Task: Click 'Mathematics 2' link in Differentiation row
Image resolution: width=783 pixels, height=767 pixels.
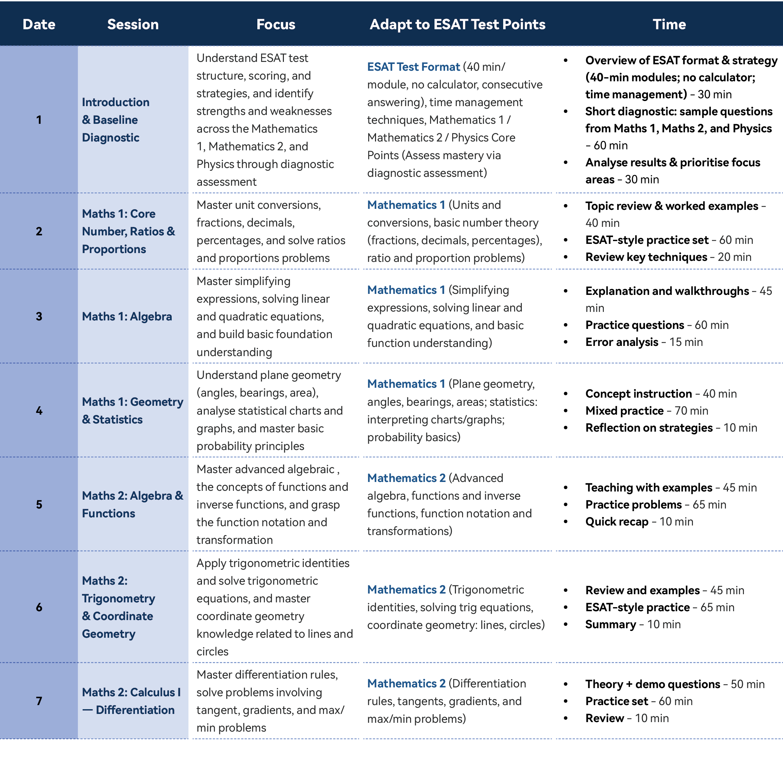Action: [x=406, y=684]
